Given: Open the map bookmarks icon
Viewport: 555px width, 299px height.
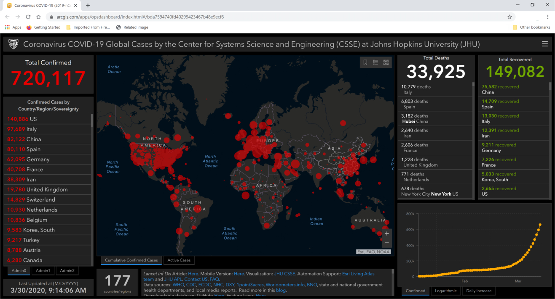Looking at the screenshot, I should click(365, 62).
